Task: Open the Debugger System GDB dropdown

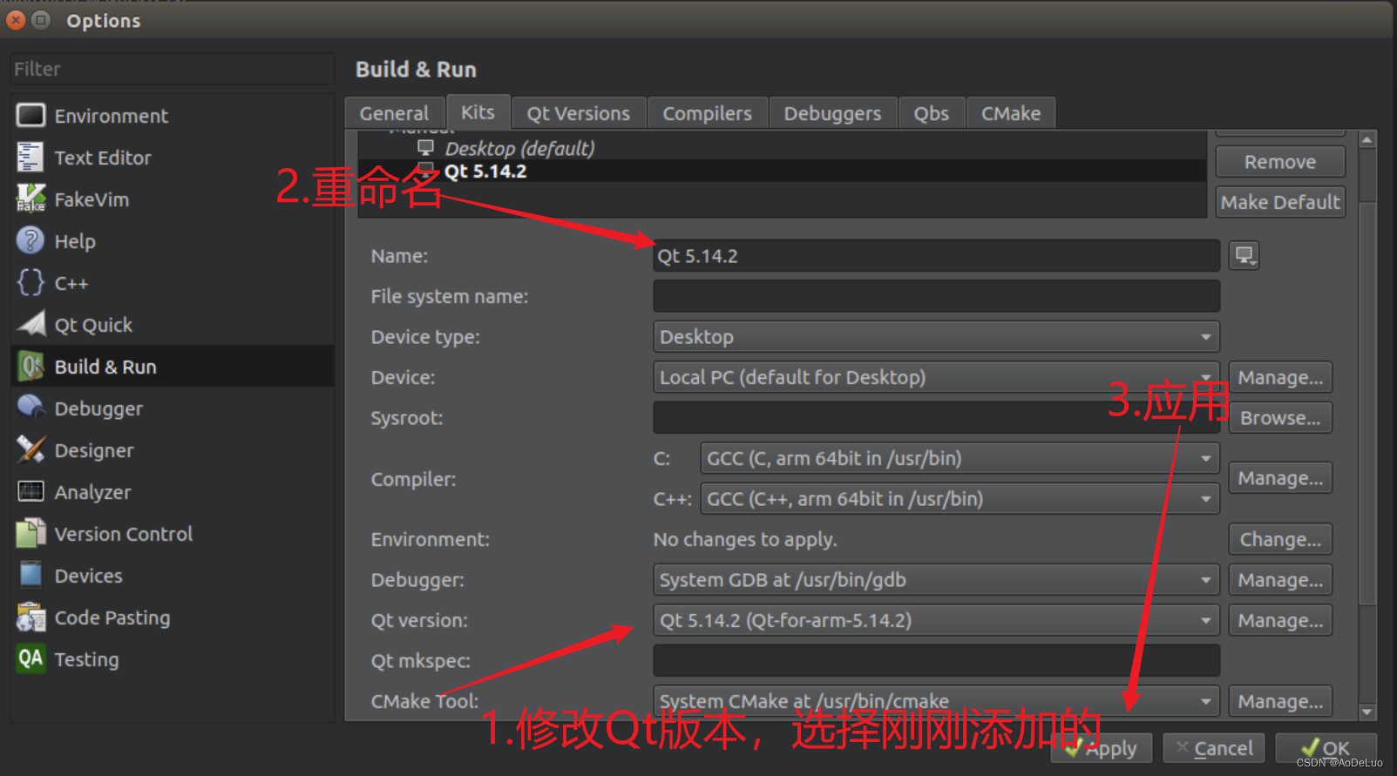Action: [936, 579]
